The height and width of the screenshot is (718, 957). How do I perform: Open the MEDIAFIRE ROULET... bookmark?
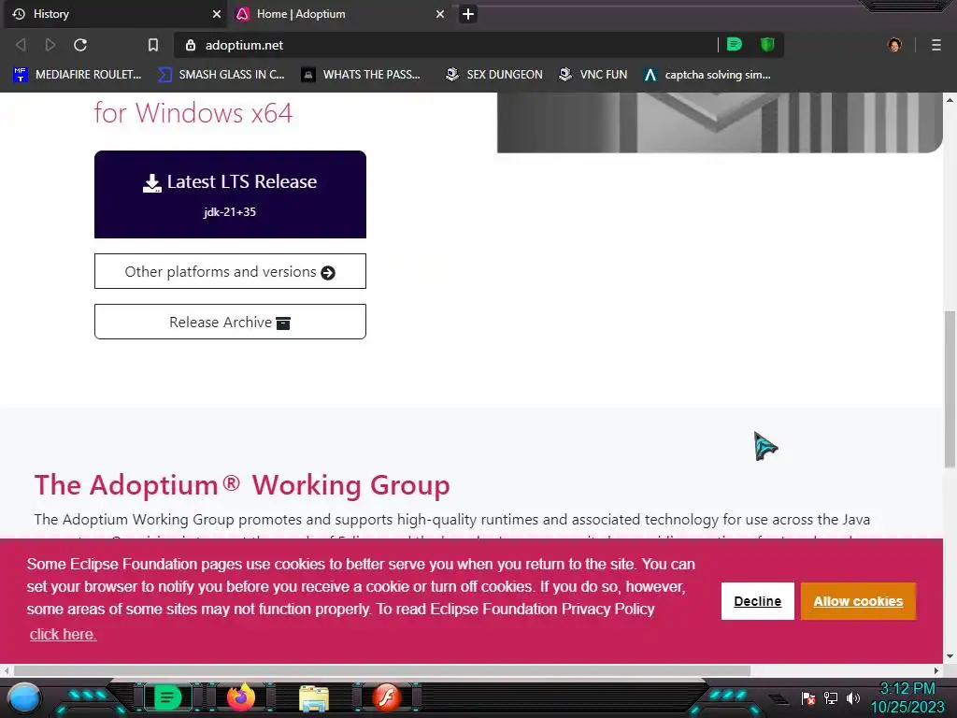(x=77, y=75)
